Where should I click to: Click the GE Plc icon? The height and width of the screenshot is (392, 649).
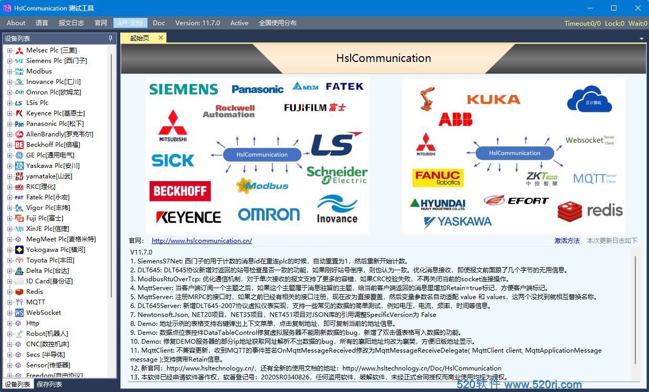click(x=19, y=155)
